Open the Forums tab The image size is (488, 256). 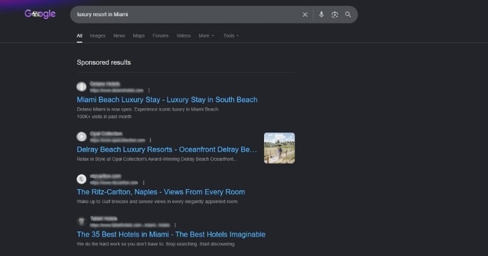(160, 36)
